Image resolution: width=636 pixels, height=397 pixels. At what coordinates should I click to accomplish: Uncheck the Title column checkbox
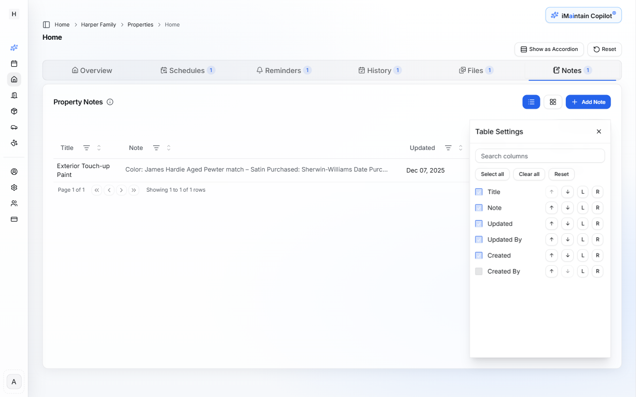pos(479,192)
